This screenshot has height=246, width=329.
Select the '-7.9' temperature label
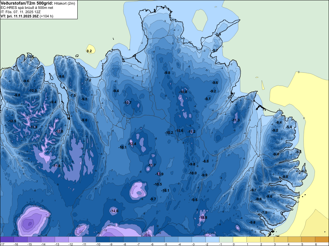265,212
